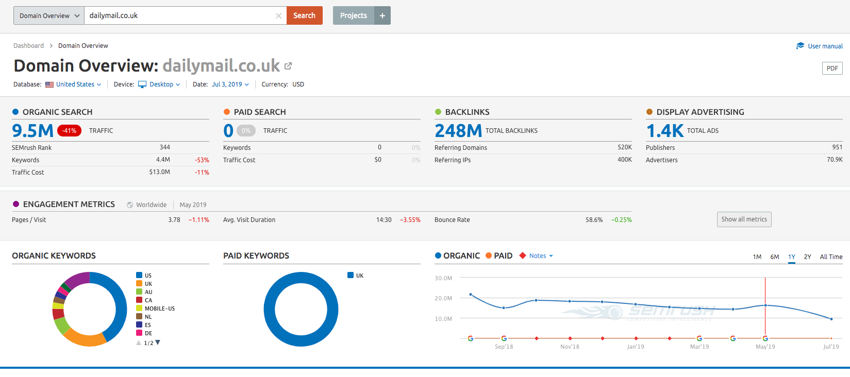Click the DISPLAY ADVERTISING section heading
The image size is (850, 377).
pyautogui.click(x=701, y=112)
